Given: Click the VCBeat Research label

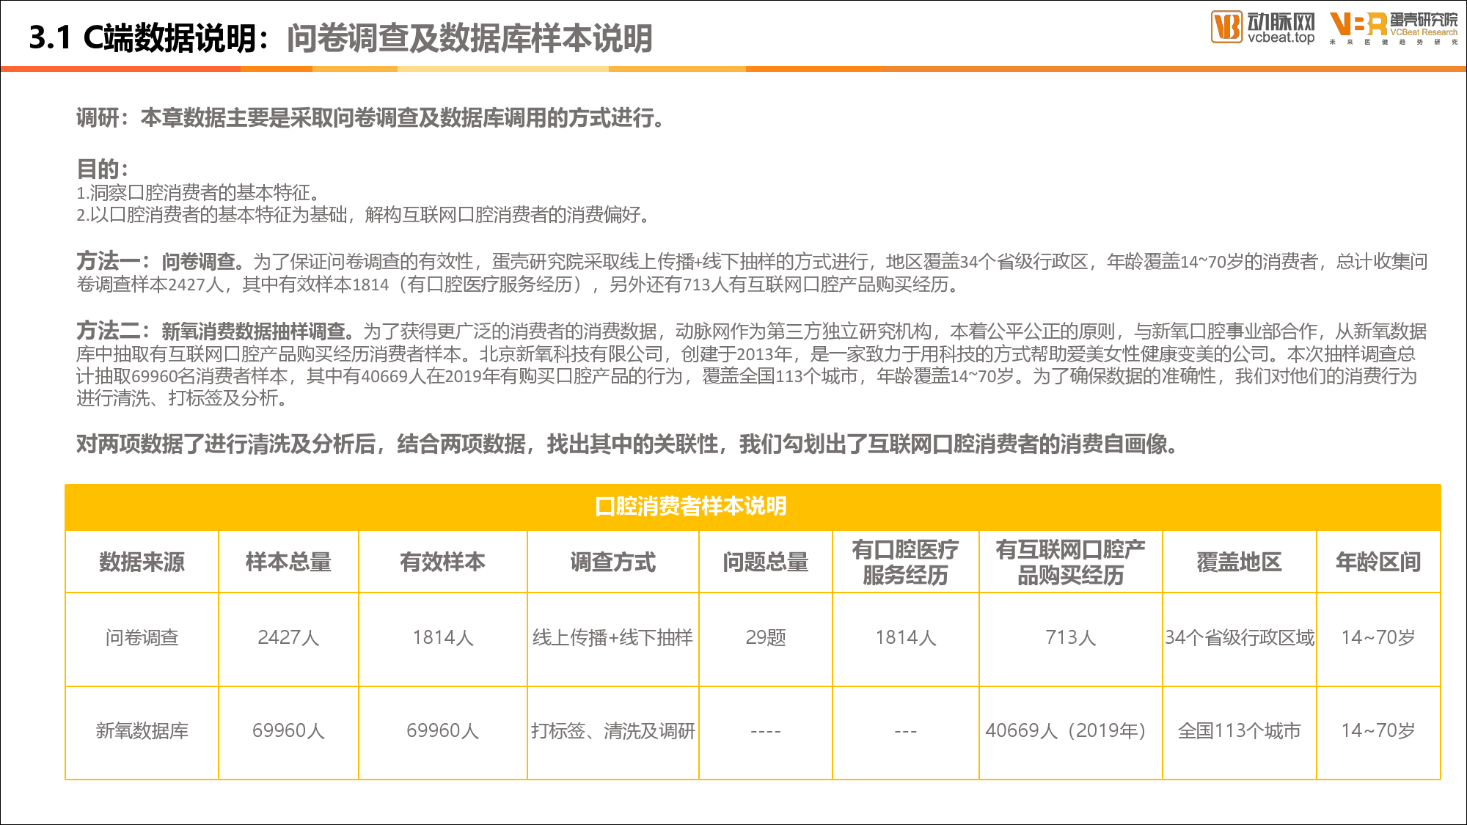Looking at the screenshot, I should click(1423, 32).
